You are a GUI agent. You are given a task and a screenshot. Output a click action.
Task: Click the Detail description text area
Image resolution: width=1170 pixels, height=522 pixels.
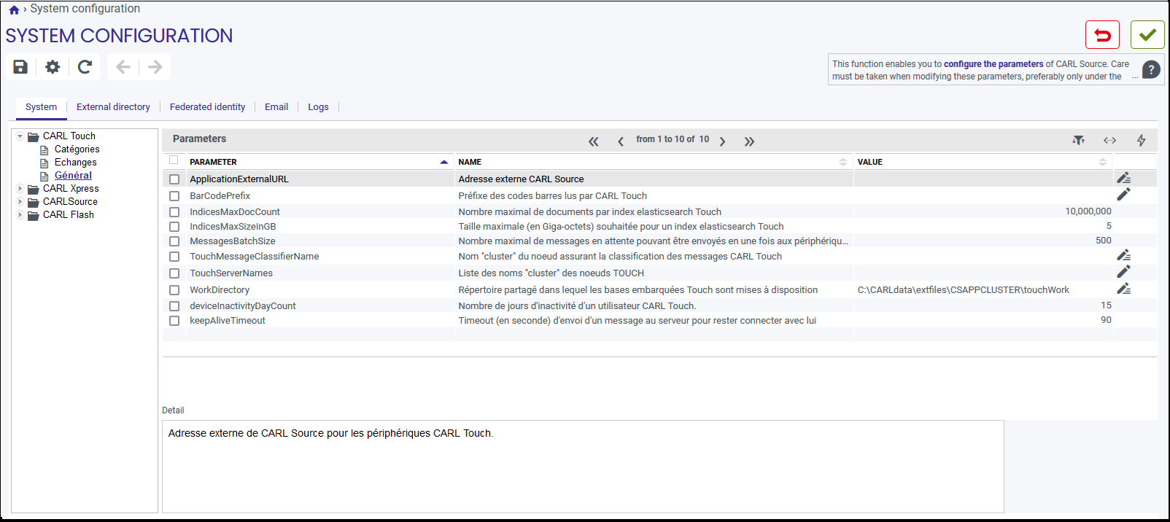click(x=583, y=467)
